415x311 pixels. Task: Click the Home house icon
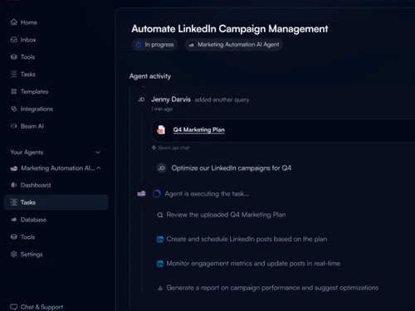pos(14,22)
